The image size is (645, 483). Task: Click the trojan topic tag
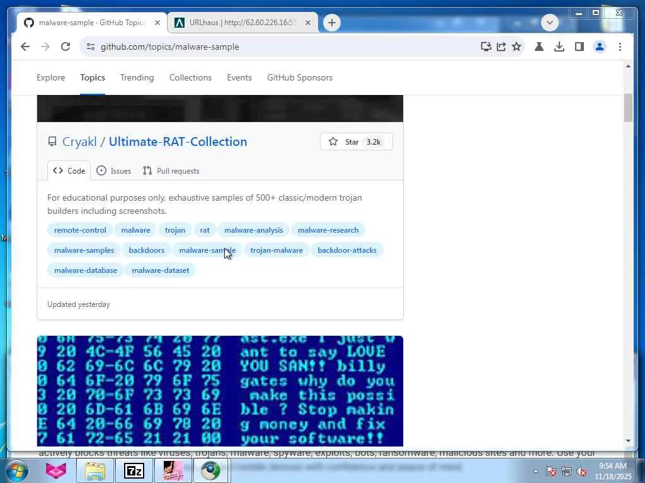[x=175, y=230]
